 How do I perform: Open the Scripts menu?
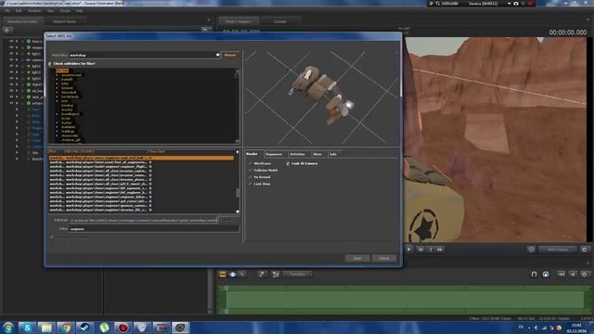coord(65,11)
